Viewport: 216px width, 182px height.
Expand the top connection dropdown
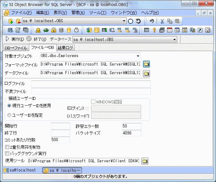pyautogui.click(x=124, y=21)
